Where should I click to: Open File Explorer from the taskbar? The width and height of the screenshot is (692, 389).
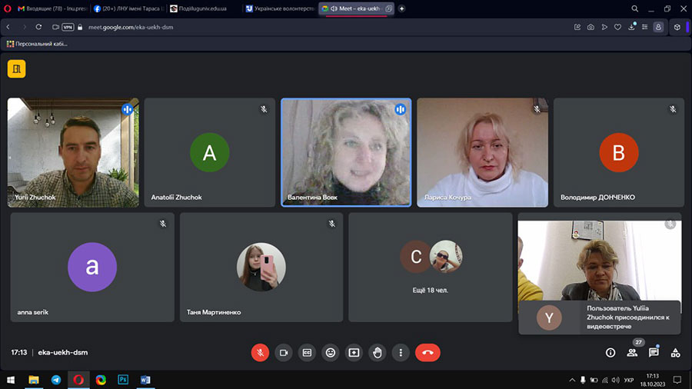click(x=34, y=380)
